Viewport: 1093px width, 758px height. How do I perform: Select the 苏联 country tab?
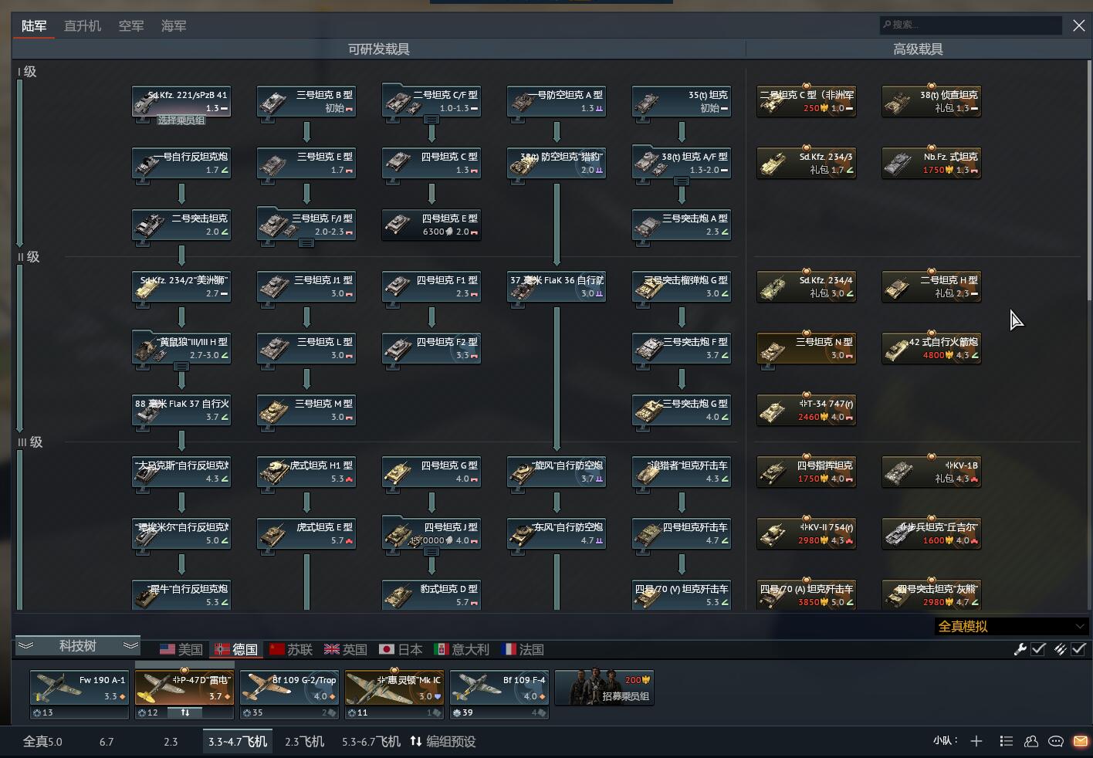point(291,649)
